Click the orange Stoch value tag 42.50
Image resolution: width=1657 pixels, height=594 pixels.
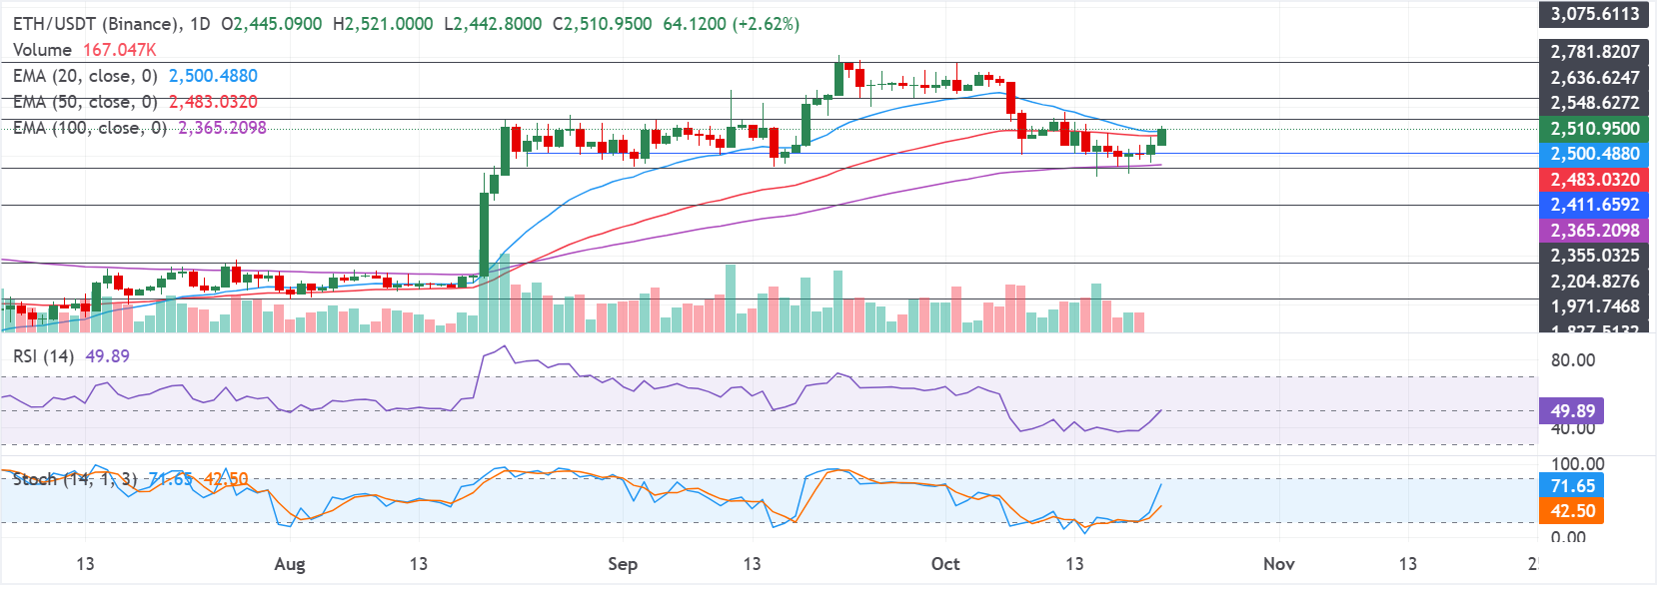1572,511
